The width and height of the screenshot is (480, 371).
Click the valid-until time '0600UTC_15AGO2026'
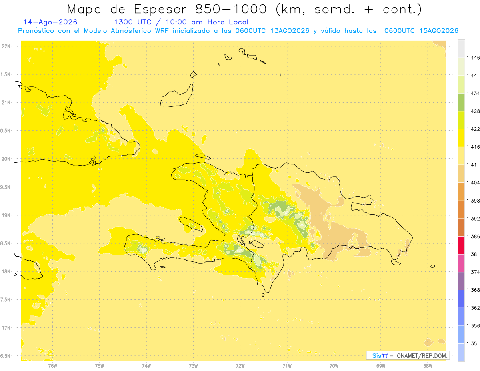pos(421,31)
